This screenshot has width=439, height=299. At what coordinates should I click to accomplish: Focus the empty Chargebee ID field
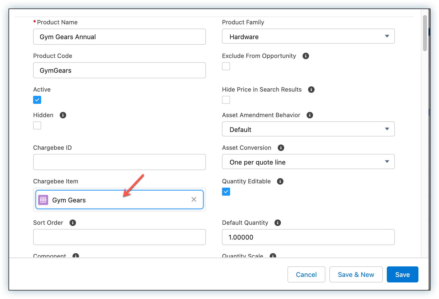[x=119, y=162]
